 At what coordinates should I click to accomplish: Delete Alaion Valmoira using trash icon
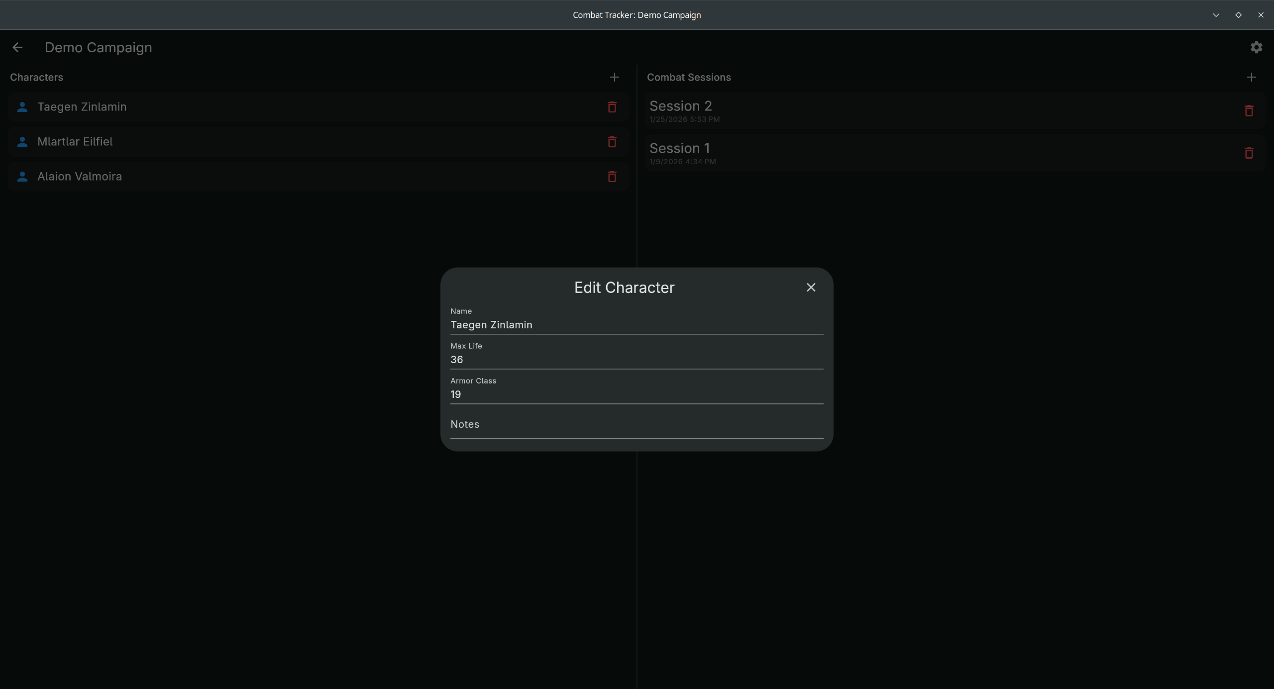[612, 177]
